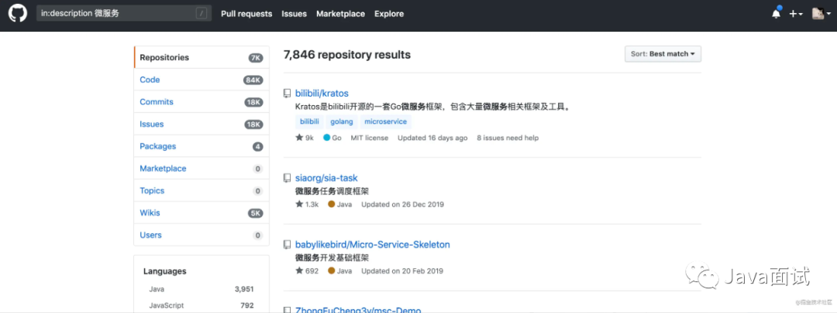Screen dimensions: 837x313
Task: Click the golang topic tag
Action: tap(342, 121)
